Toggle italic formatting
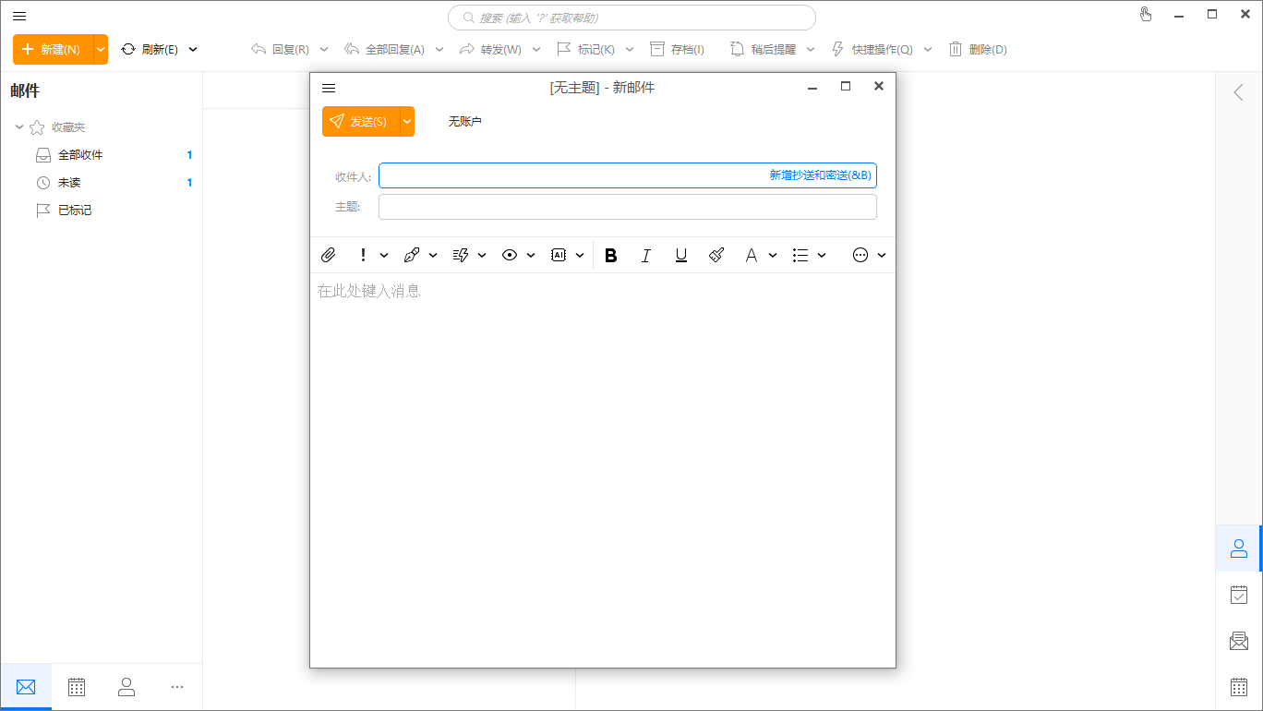This screenshot has height=711, width=1263. pos(645,255)
